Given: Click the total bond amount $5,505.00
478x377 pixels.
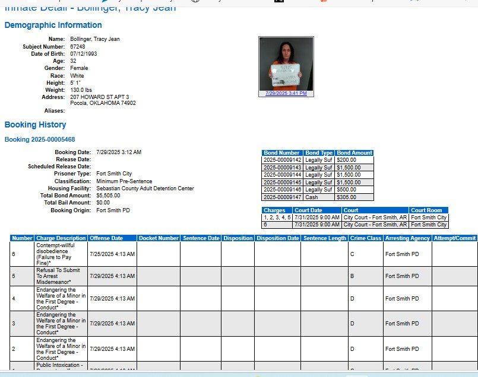Looking at the screenshot, I should pyautogui.click(x=108, y=196).
